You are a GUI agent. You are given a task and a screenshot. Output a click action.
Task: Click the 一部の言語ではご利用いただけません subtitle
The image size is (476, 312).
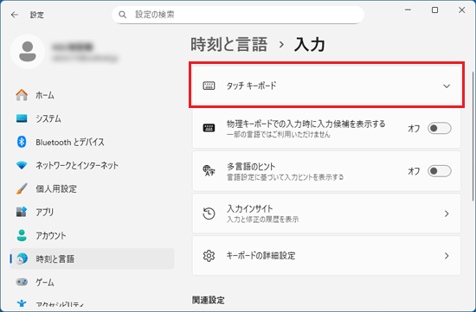click(x=279, y=135)
